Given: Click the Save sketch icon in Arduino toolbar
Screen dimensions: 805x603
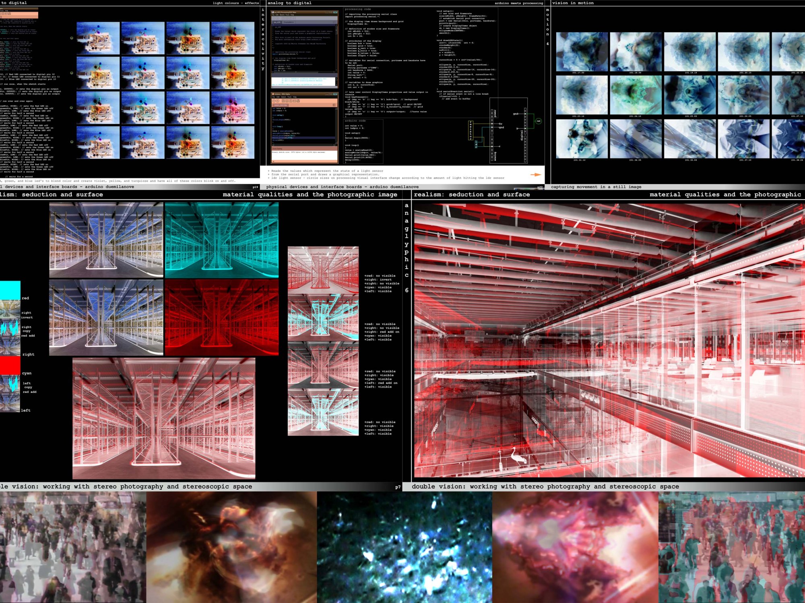Looking at the screenshot, I should click(291, 101).
